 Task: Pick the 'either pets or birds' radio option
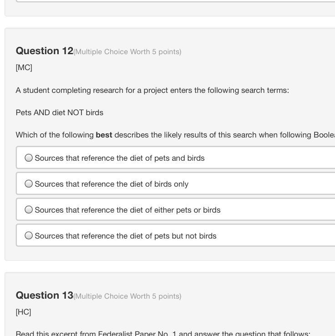pyautogui.click(x=29, y=210)
